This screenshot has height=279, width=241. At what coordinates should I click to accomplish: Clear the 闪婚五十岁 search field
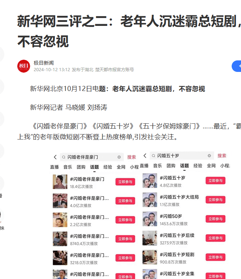click(x=209, y=156)
